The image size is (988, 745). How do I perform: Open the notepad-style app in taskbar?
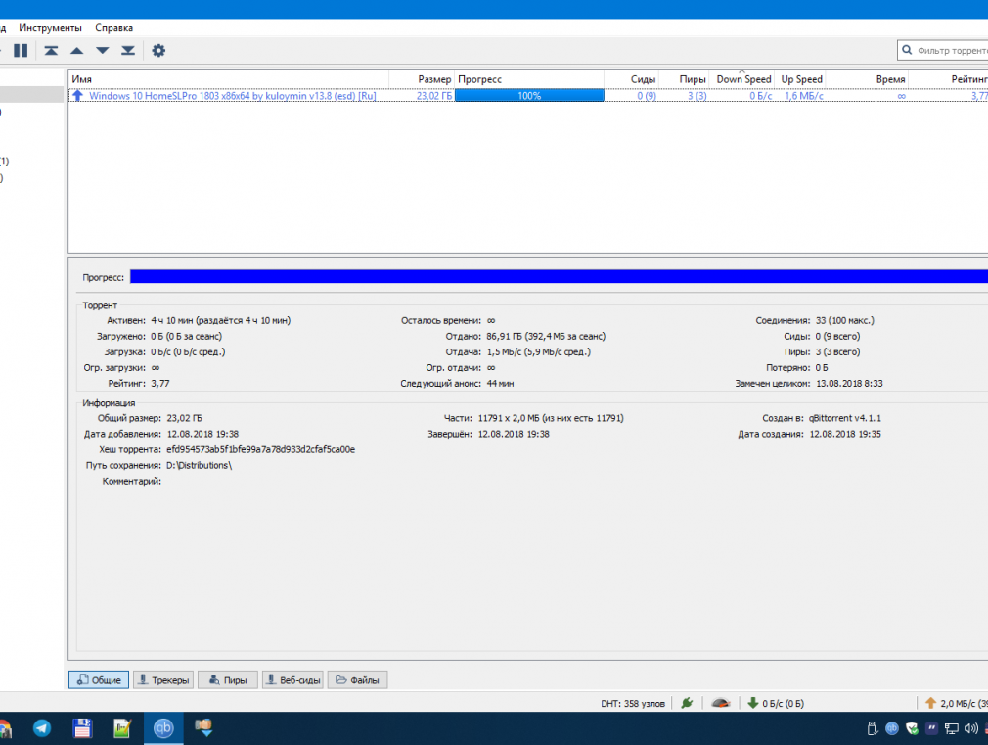(x=122, y=728)
